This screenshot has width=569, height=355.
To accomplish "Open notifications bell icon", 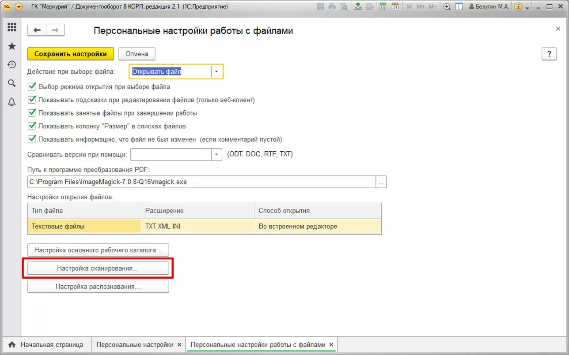I will click(x=12, y=102).
